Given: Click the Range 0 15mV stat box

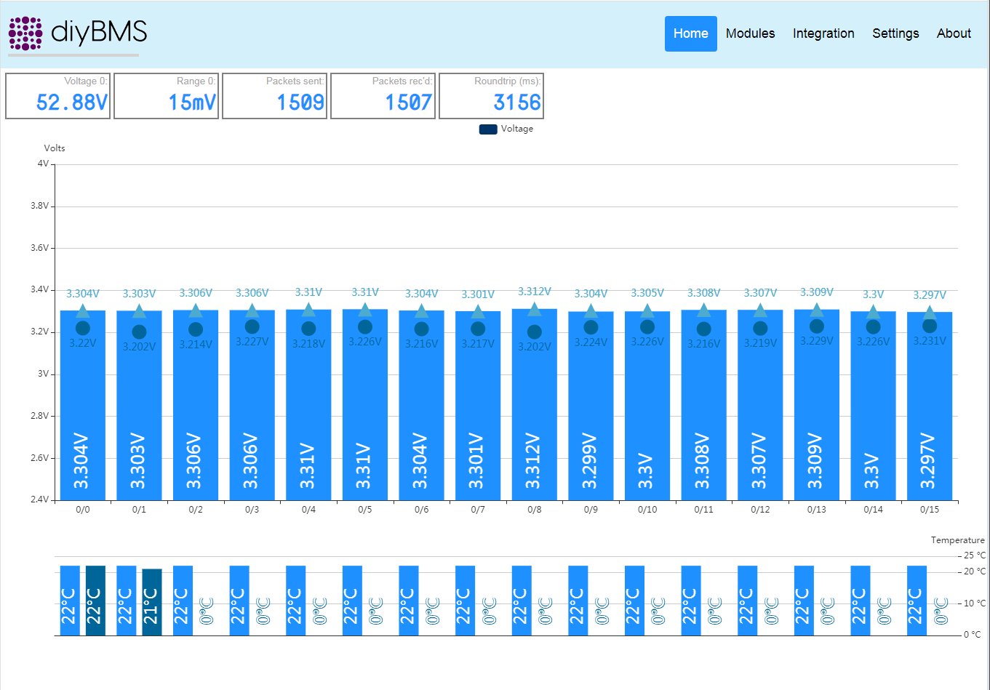Looking at the screenshot, I should click(166, 95).
